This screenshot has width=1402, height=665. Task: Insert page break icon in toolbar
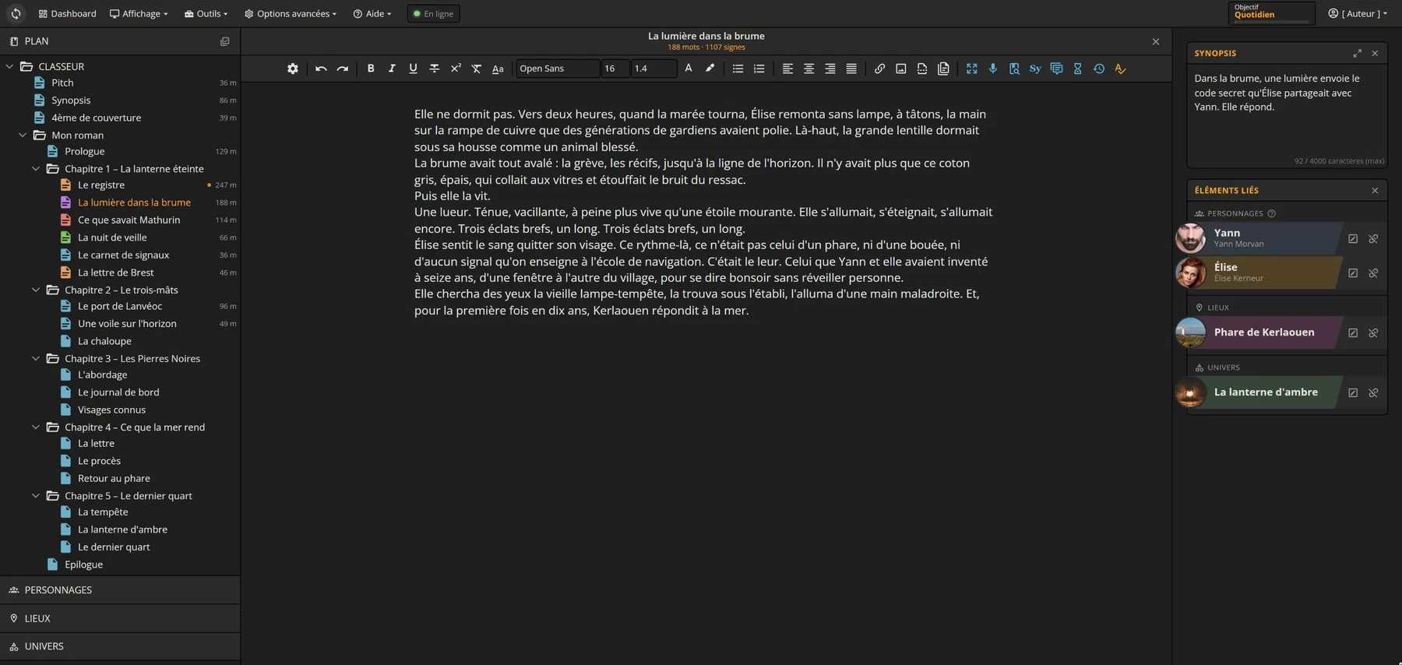click(x=922, y=69)
